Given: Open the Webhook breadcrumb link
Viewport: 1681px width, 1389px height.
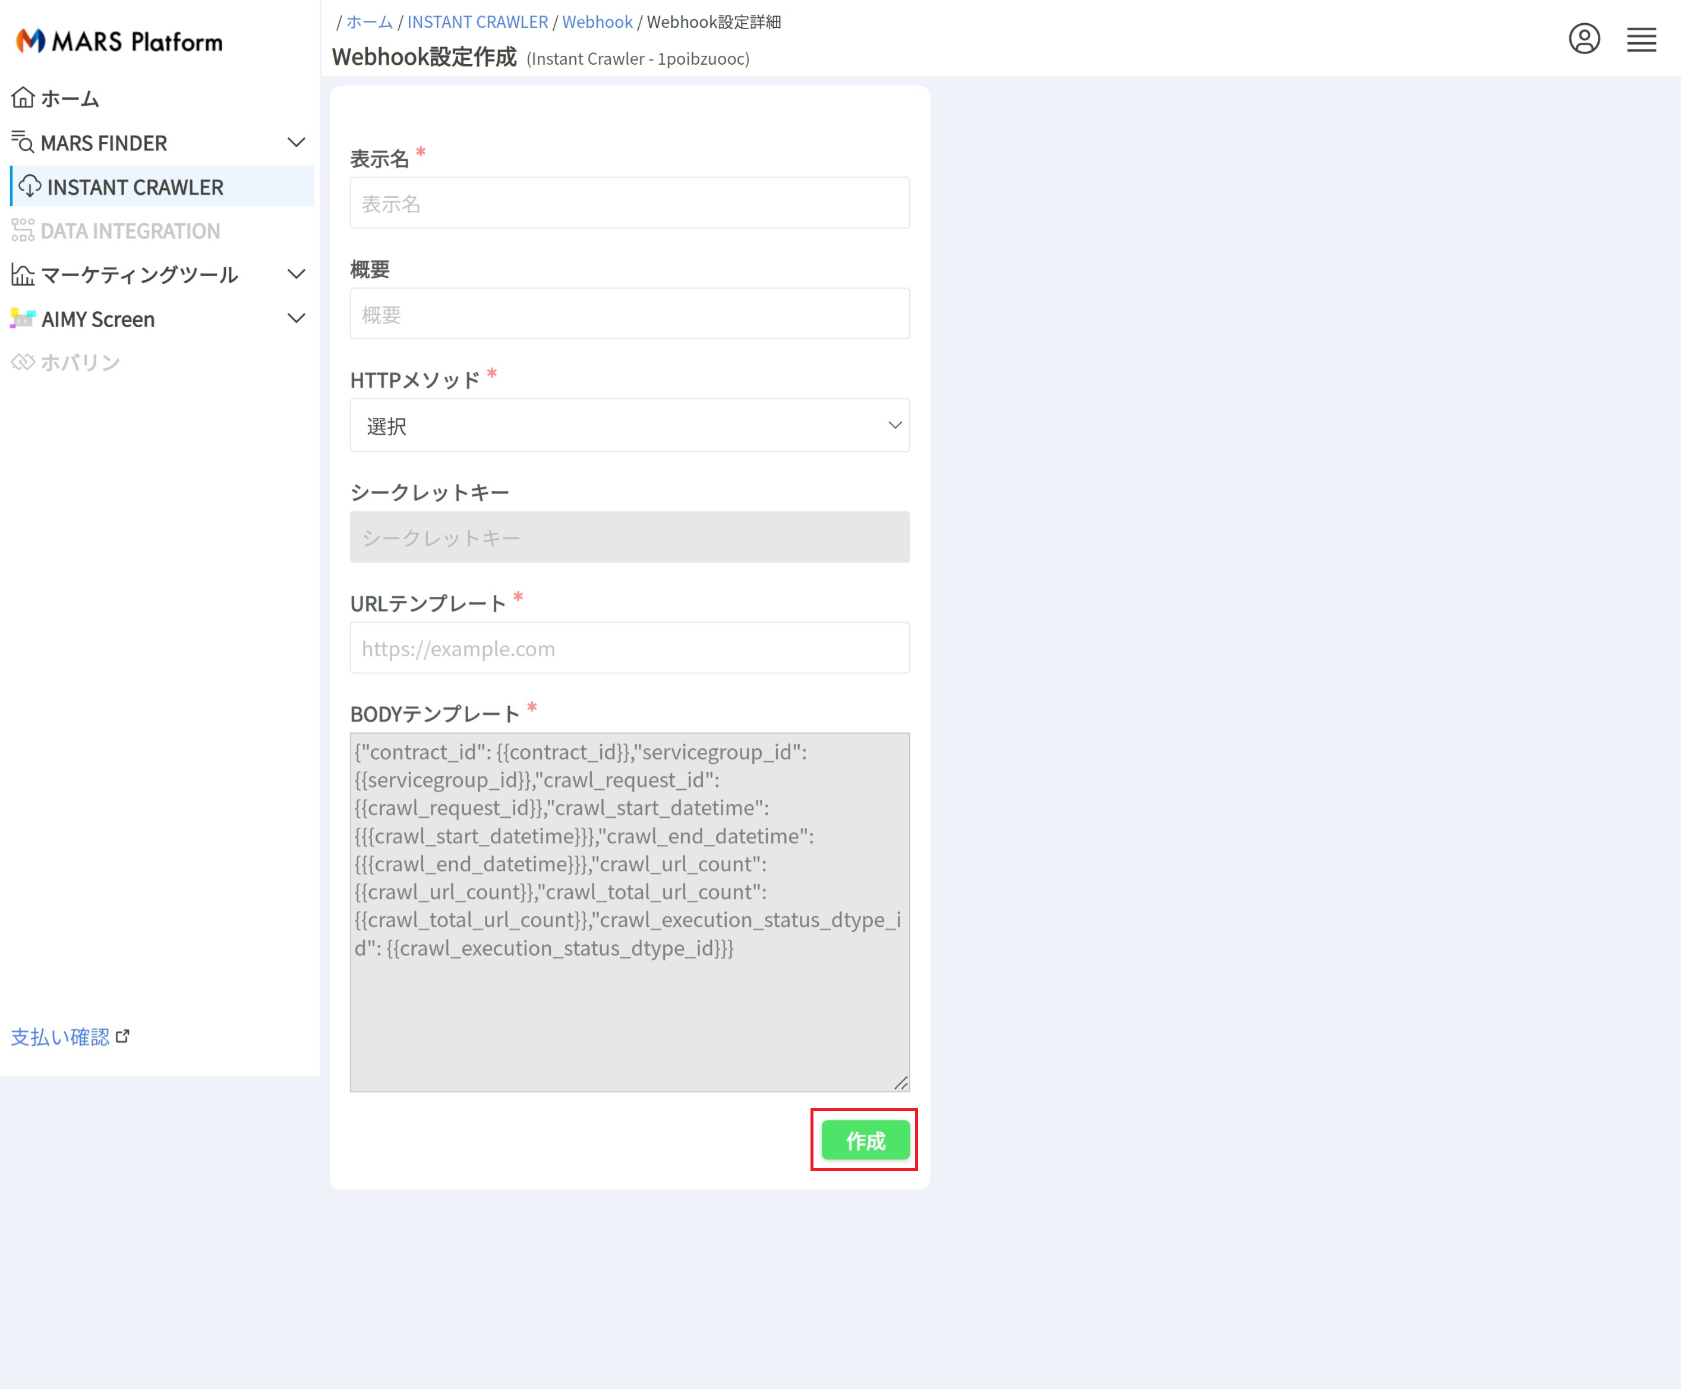Looking at the screenshot, I should click(597, 23).
